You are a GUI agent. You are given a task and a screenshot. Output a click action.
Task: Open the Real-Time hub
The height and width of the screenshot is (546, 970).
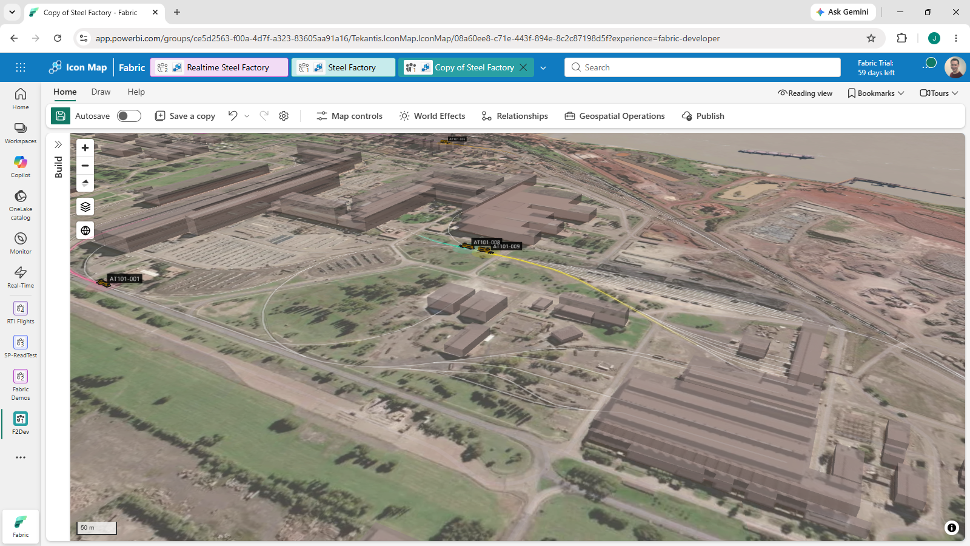click(21, 277)
